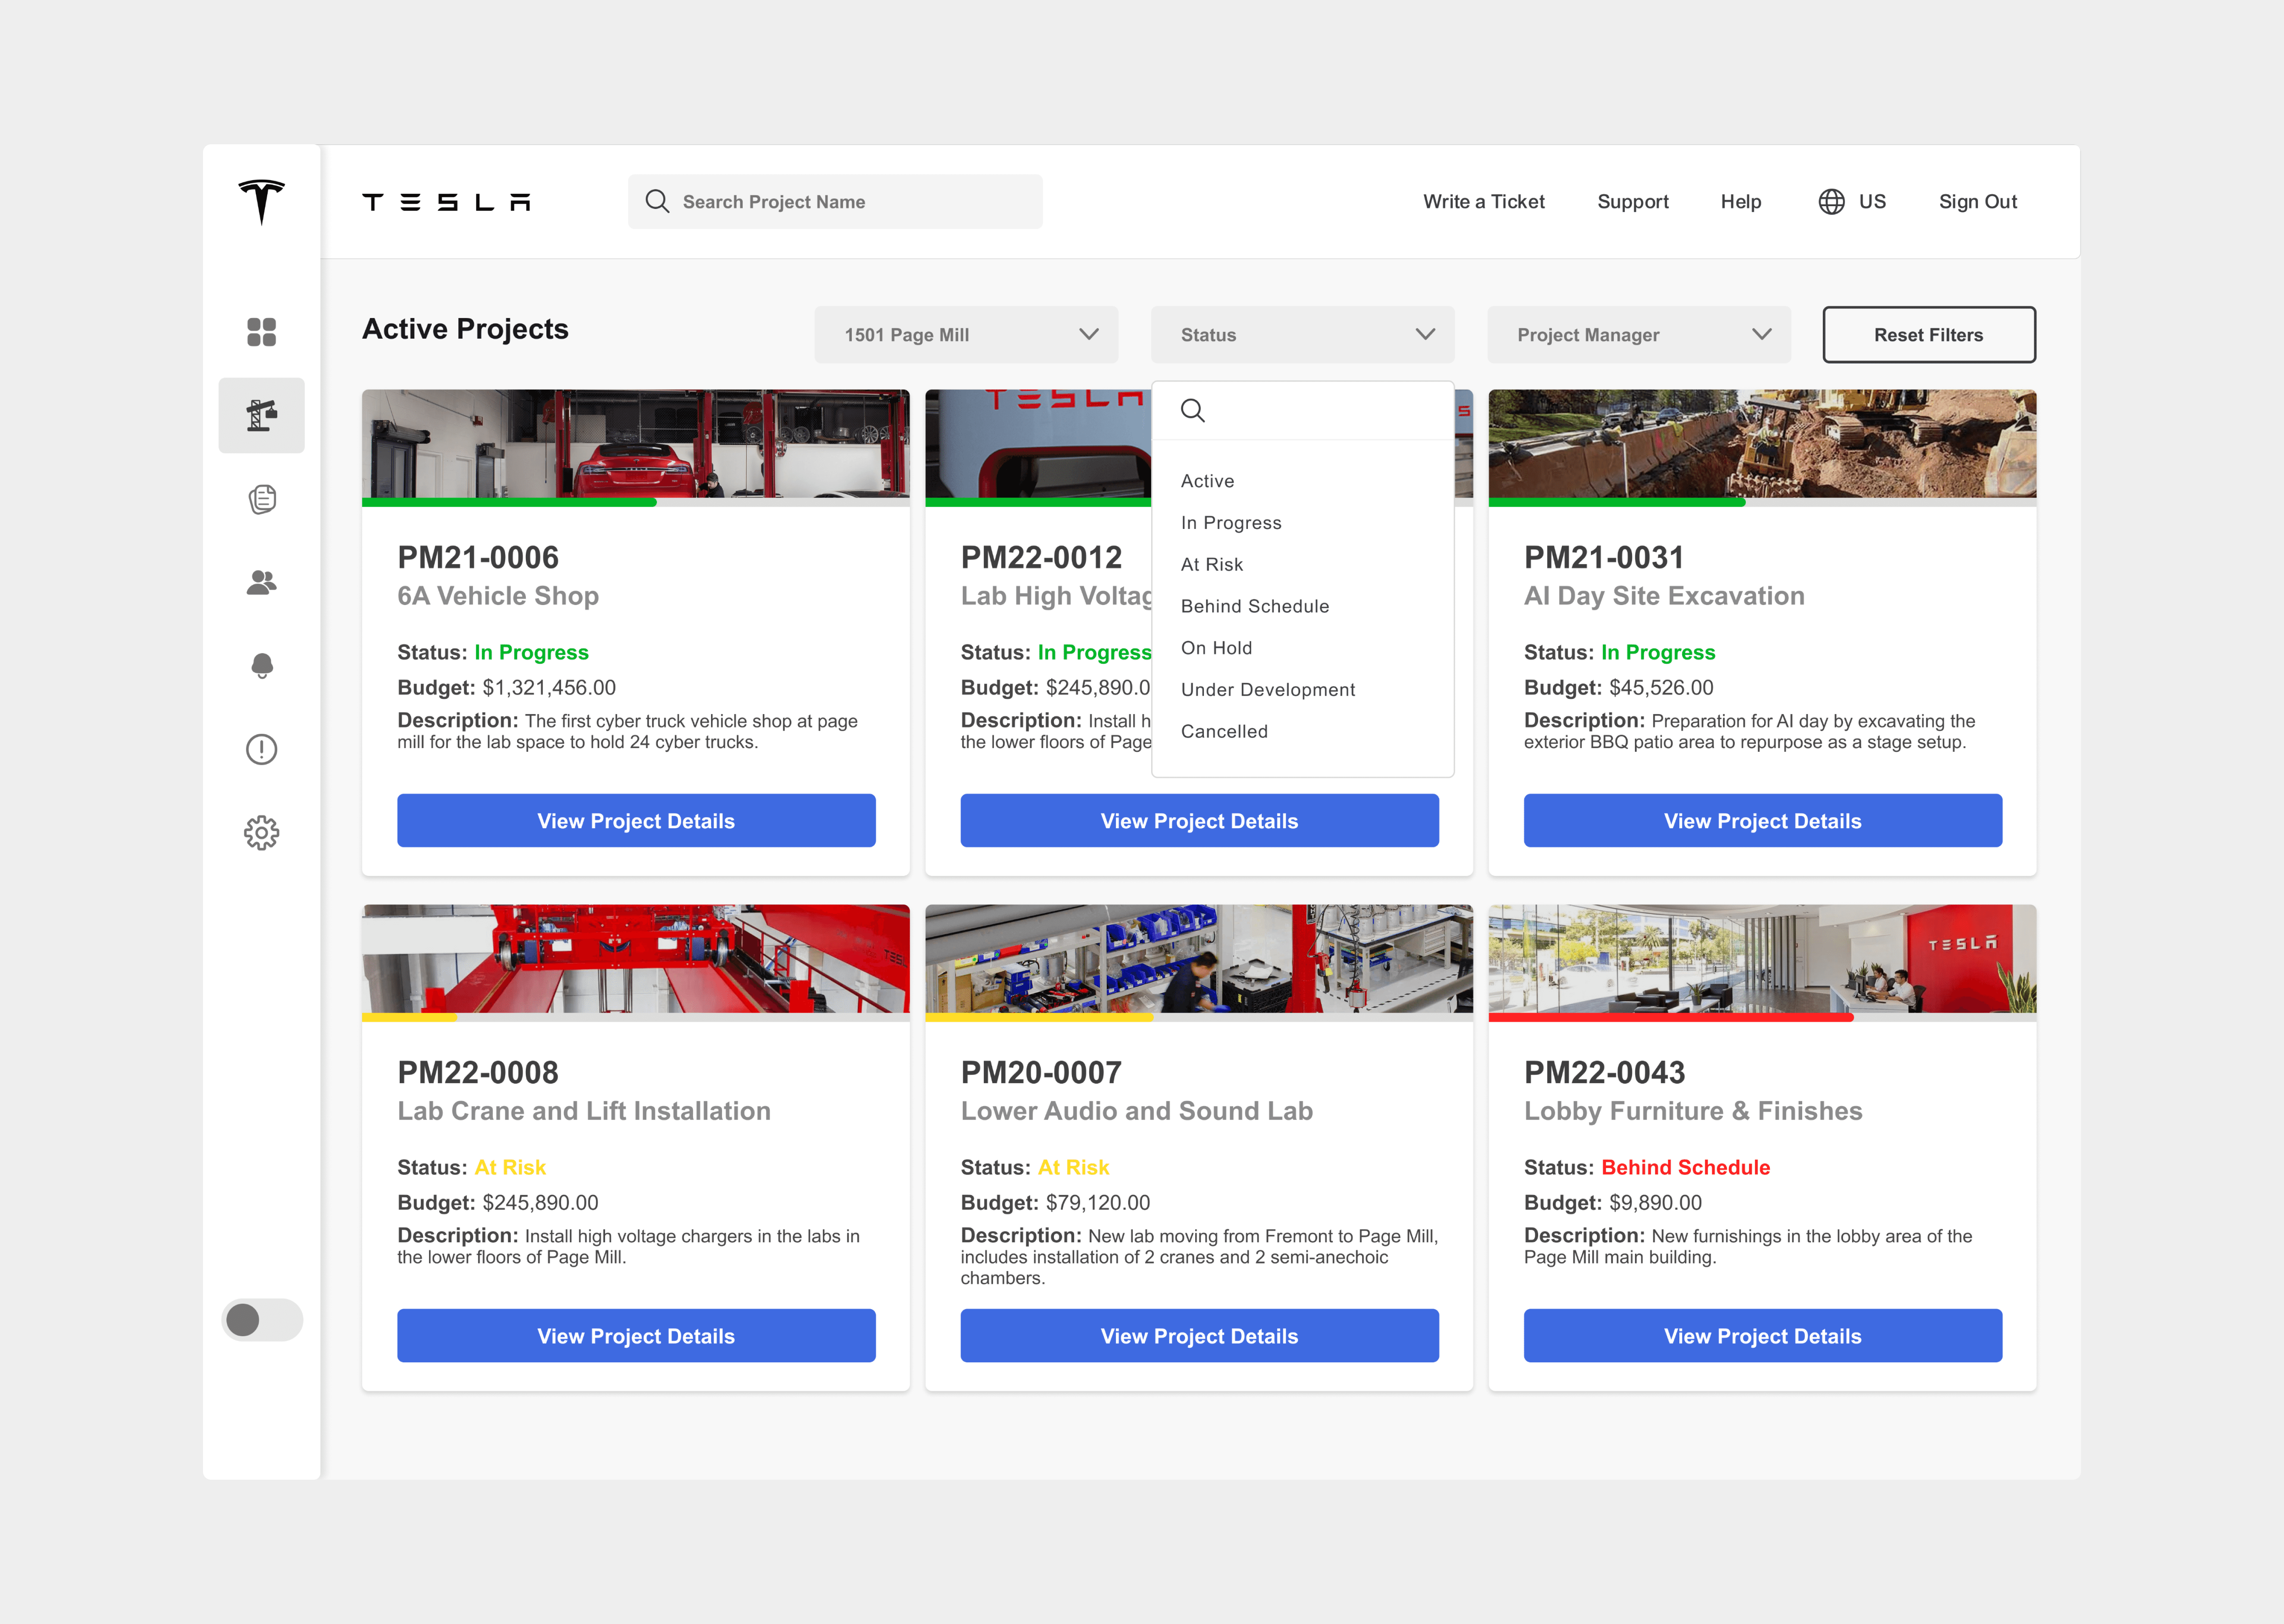2284x1624 pixels.
Task: Select the Under Development status option
Action: pyautogui.click(x=1268, y=690)
